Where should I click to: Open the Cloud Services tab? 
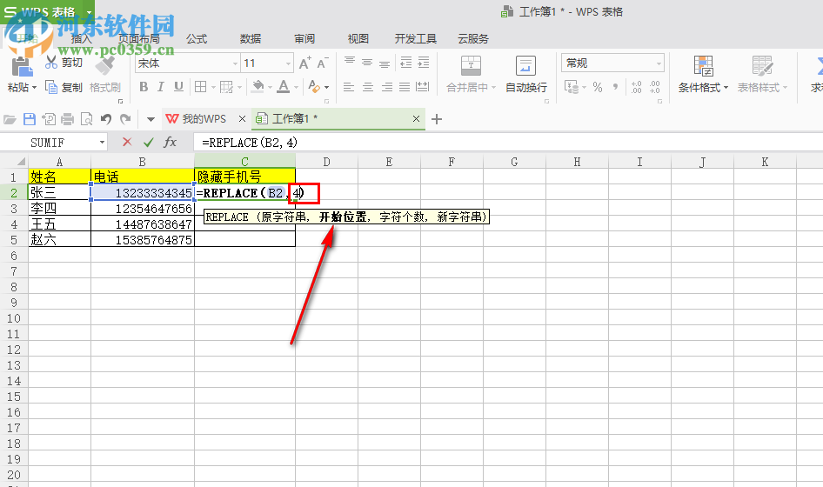(x=473, y=39)
